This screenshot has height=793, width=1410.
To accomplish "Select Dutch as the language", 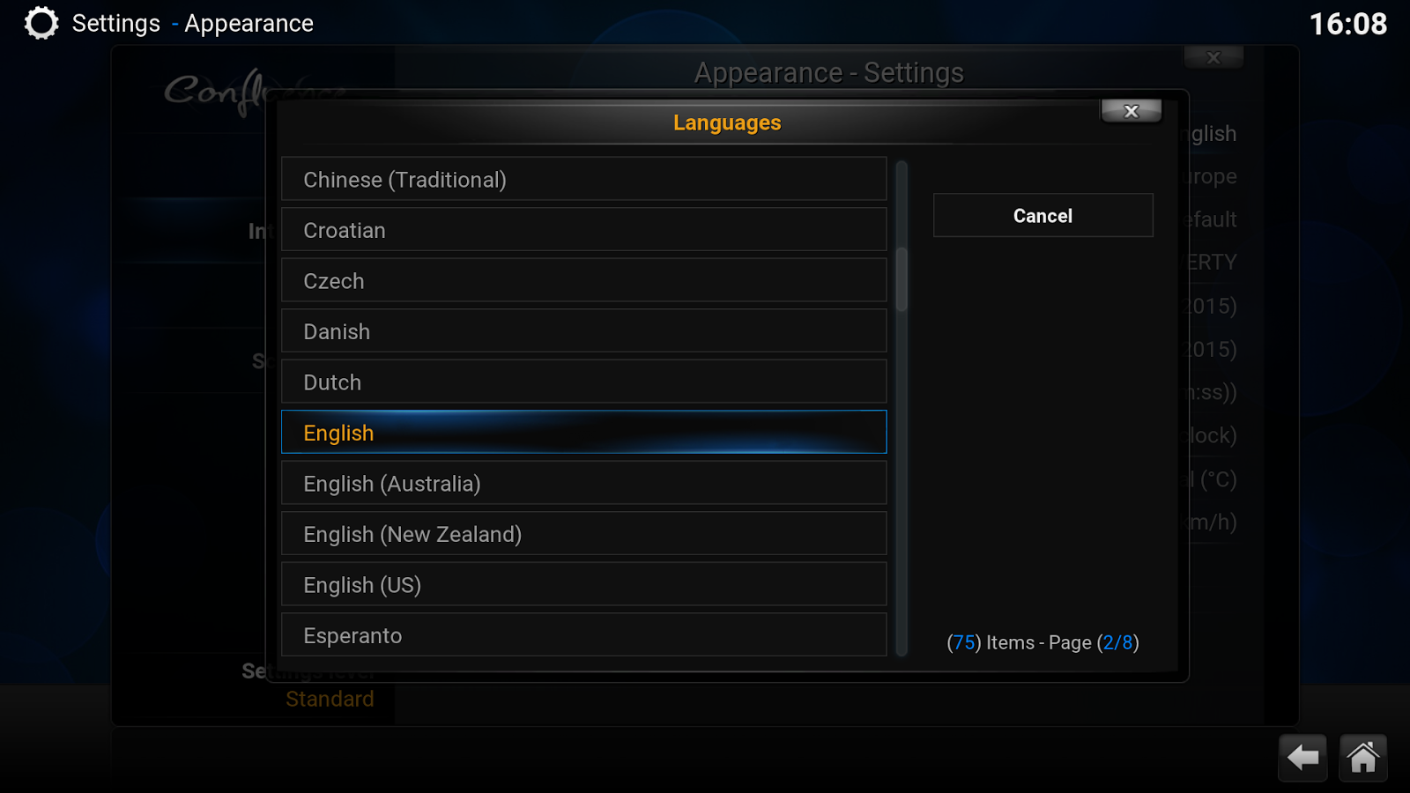I will point(584,382).
